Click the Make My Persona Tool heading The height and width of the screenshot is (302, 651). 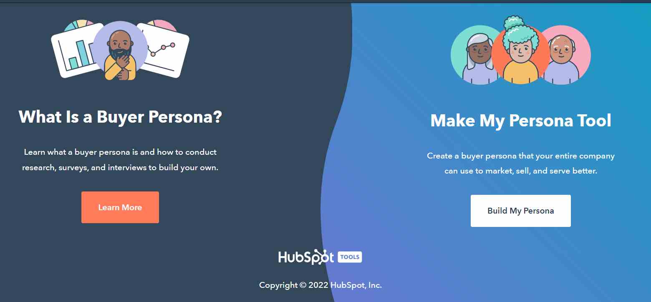click(x=521, y=120)
